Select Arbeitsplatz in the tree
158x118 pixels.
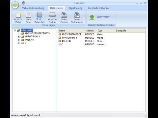27,30
